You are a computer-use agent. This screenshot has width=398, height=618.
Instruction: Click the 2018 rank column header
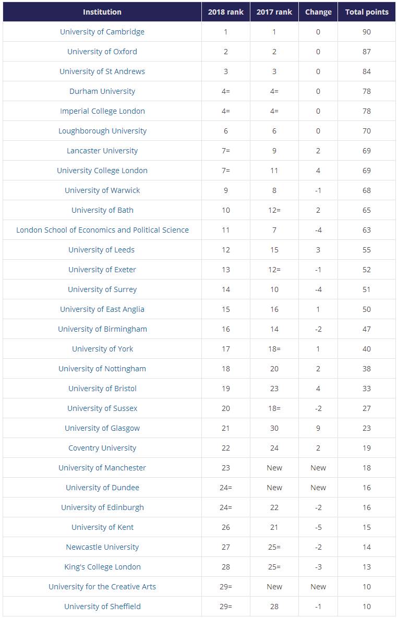tap(226, 12)
